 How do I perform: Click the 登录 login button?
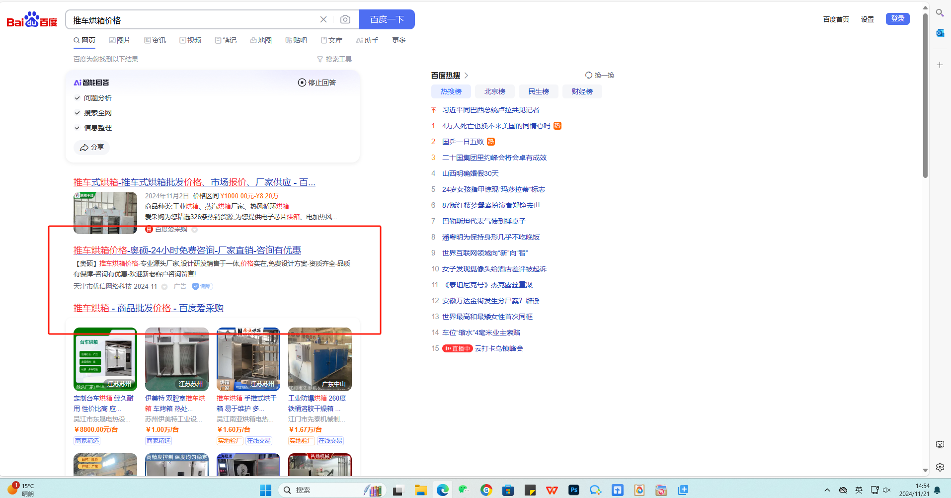(897, 19)
